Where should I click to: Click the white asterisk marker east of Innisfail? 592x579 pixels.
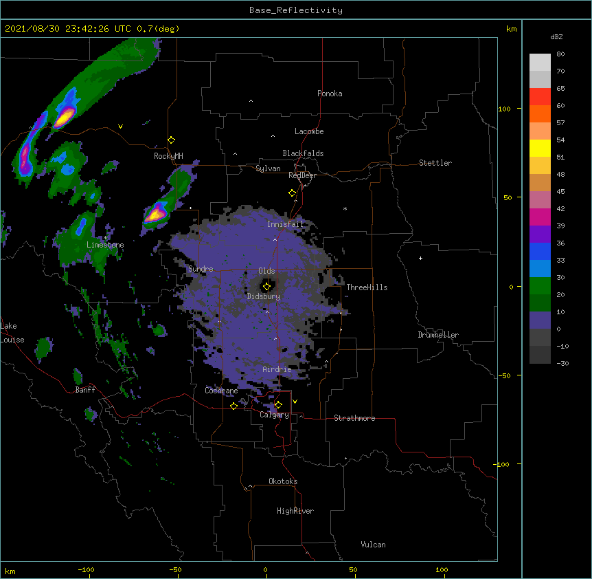345,208
